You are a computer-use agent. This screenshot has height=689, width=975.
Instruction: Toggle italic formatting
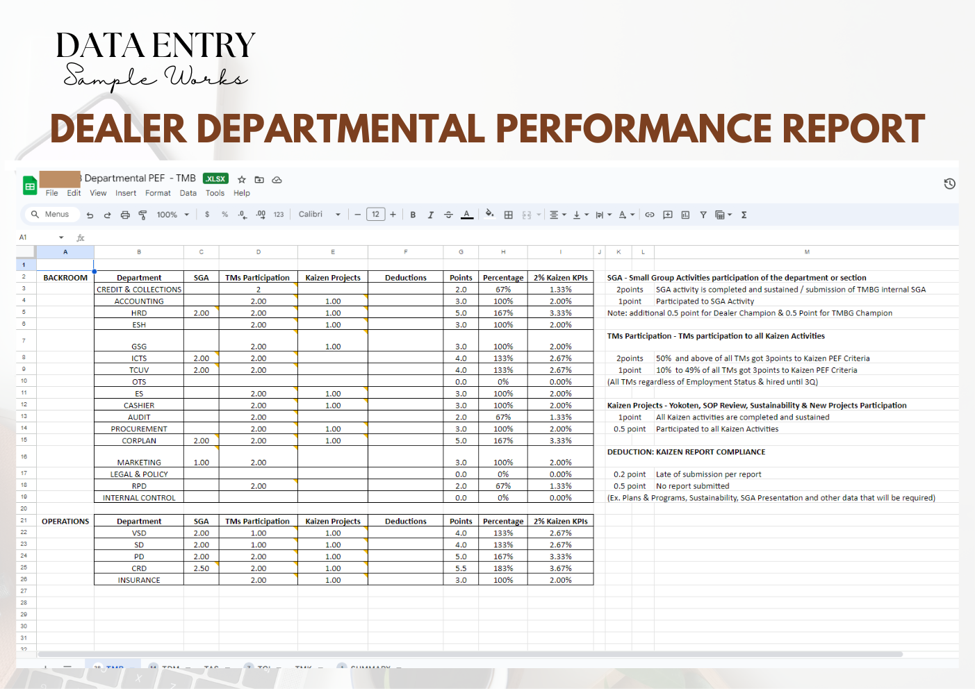[430, 215]
